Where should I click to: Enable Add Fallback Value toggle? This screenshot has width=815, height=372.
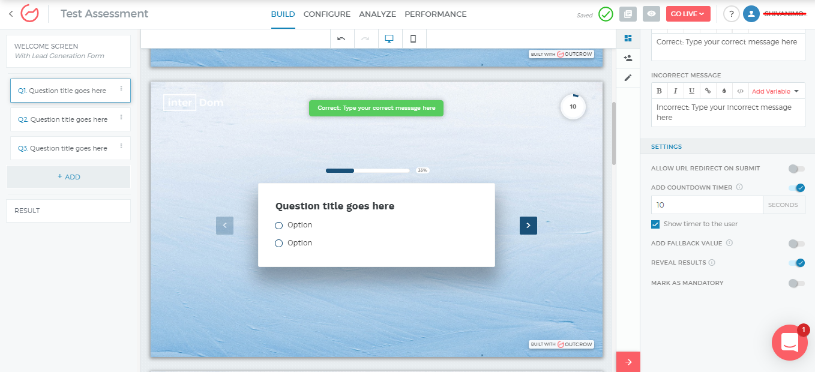pyautogui.click(x=796, y=244)
